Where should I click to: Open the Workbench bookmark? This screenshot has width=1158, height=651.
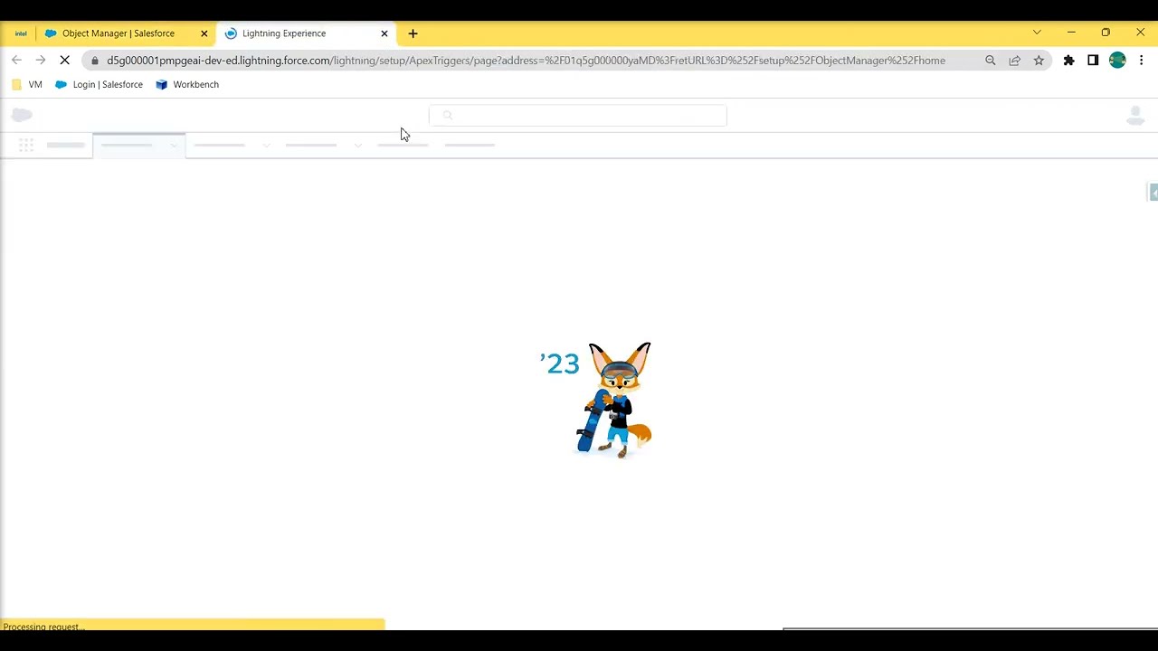pyautogui.click(x=187, y=84)
